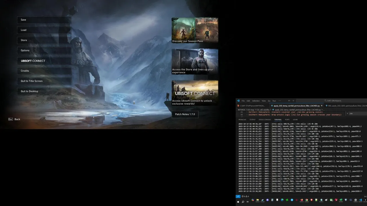Open Task View on the taskbar

(x=247, y=202)
